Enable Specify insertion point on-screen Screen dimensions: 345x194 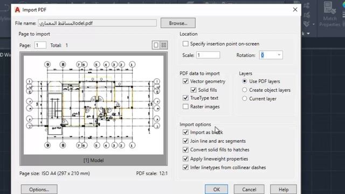(x=185, y=44)
